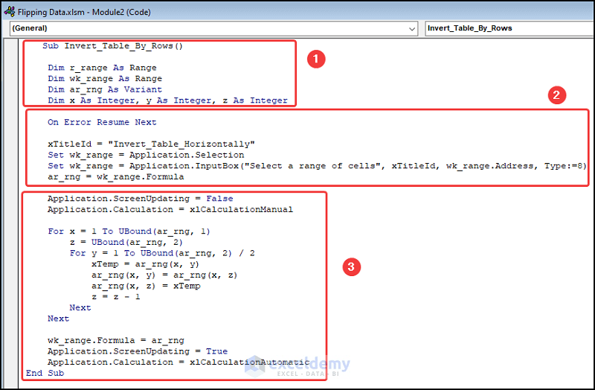Click the 'Dim wk_range As Range' line
Screen dimensions: 595x390
[105, 79]
